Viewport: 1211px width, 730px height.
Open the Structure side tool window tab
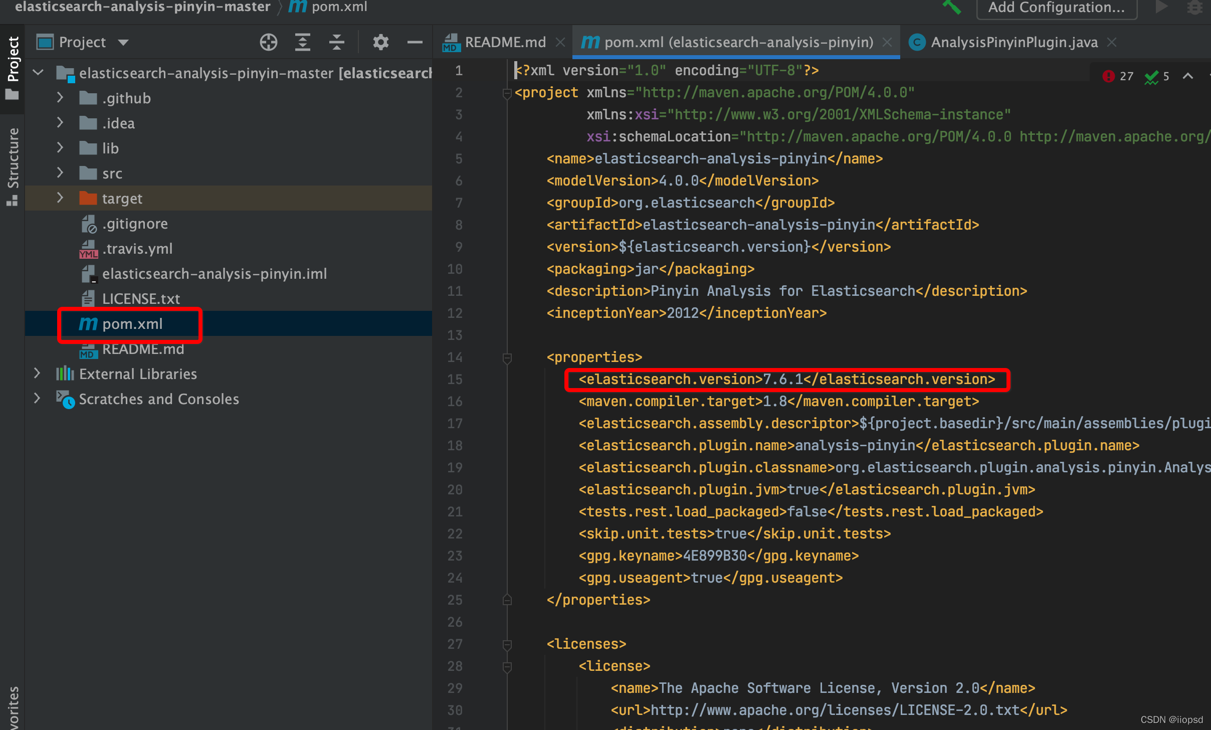tap(12, 166)
